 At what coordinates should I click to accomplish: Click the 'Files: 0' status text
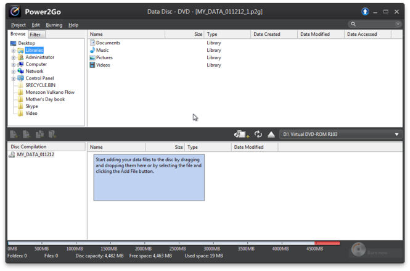coord(51,256)
